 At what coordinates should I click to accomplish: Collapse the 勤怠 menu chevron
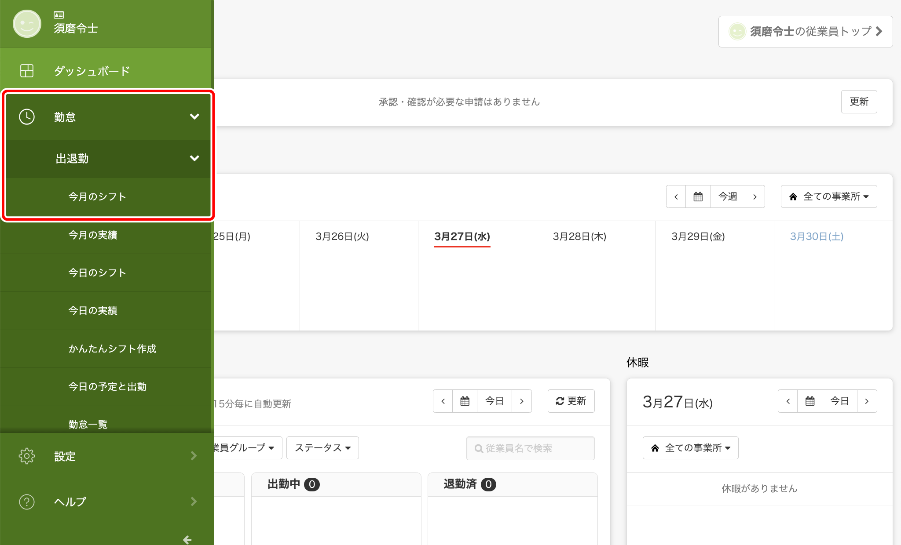click(x=194, y=116)
